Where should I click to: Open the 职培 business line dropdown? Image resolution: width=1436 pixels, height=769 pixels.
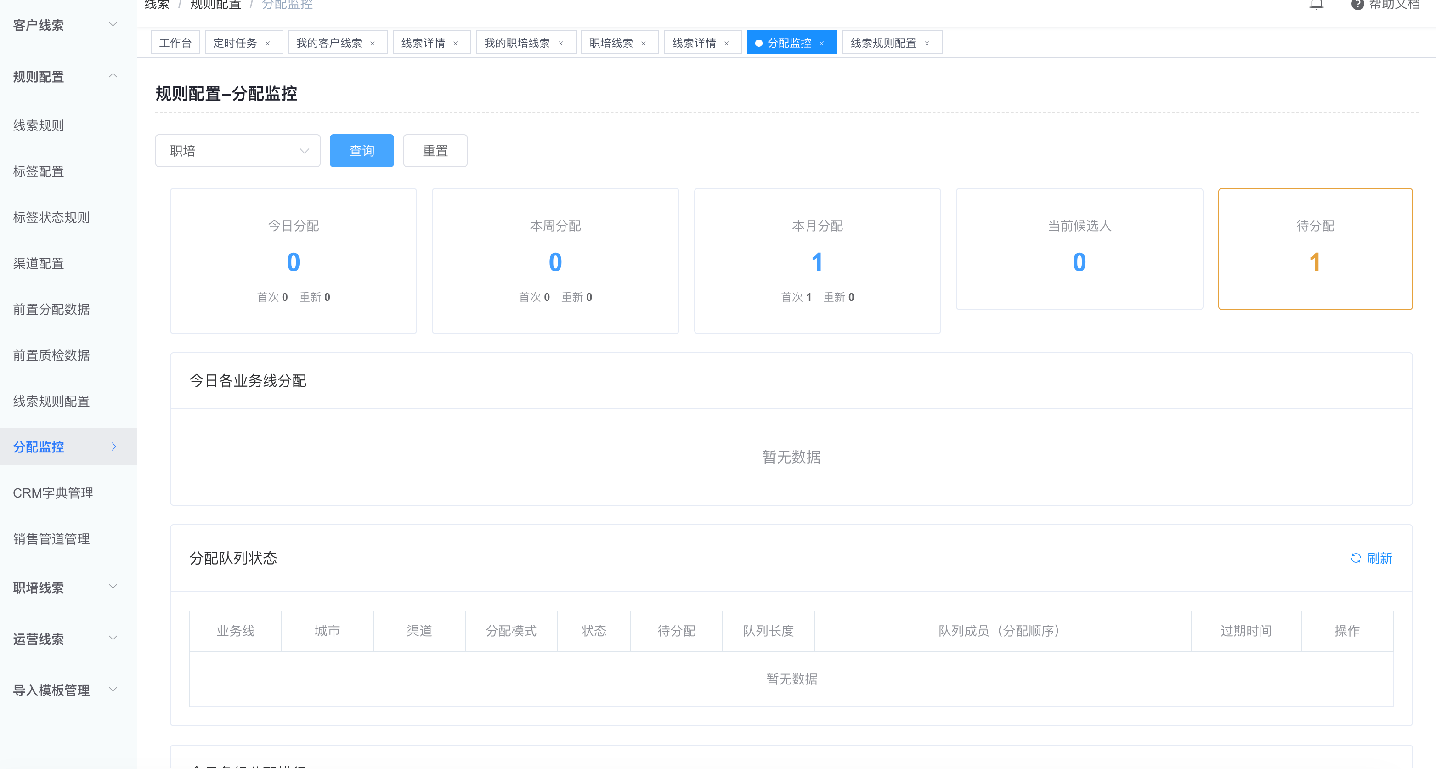pos(238,151)
